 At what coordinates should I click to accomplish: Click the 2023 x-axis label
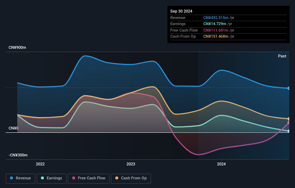click(x=131, y=164)
